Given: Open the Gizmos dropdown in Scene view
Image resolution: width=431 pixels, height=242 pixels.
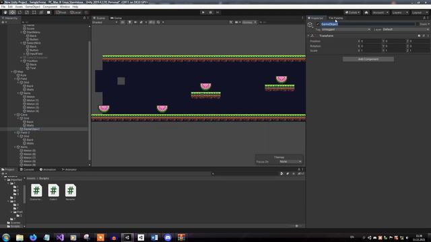Looking at the screenshot, I should coord(249,22).
